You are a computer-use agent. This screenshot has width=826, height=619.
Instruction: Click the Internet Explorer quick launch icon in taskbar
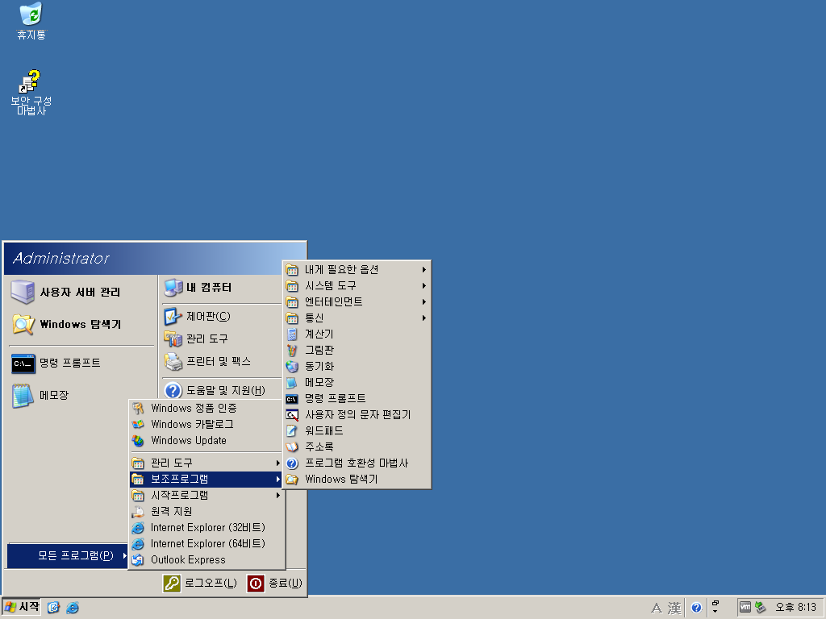(x=73, y=608)
